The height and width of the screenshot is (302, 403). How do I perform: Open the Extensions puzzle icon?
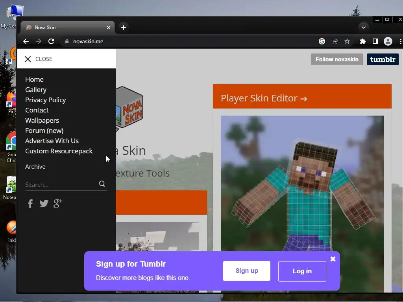tap(362, 41)
